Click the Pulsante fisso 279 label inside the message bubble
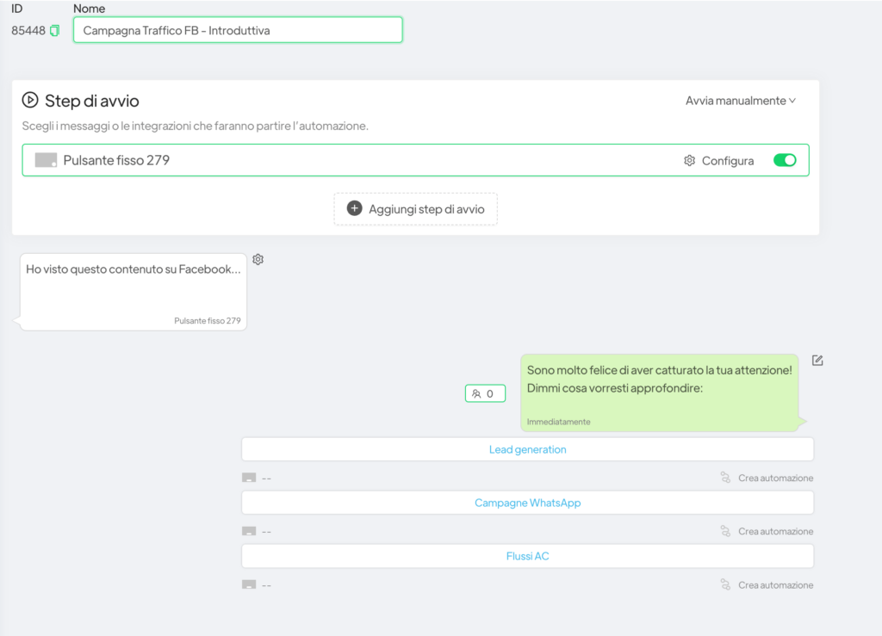The width and height of the screenshot is (882, 636). tap(208, 321)
